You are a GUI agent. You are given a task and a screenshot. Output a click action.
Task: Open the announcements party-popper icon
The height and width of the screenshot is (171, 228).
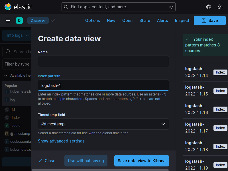pyautogui.click(x=220, y=7)
